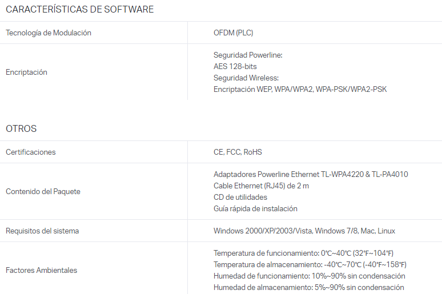442x294 pixels.
Task: Click the AES 128-bits text
Action: [235, 67]
